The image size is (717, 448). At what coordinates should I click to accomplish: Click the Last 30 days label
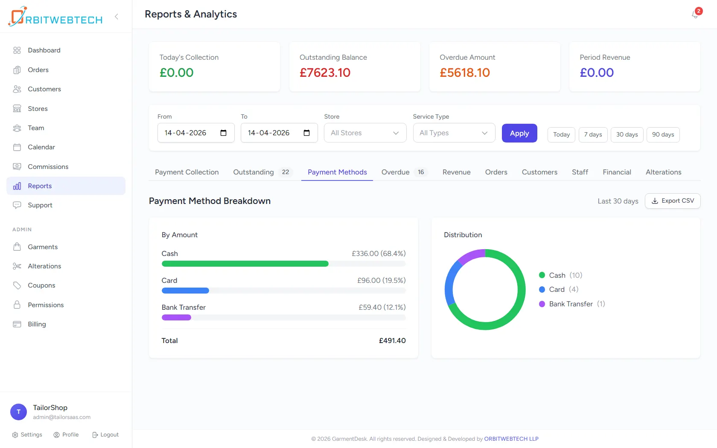pyautogui.click(x=618, y=201)
